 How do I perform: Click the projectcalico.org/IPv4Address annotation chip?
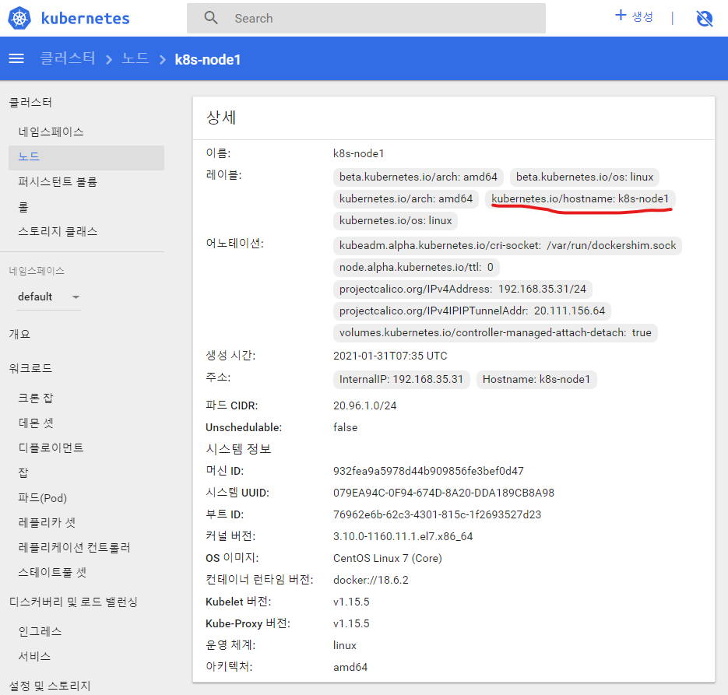(463, 290)
